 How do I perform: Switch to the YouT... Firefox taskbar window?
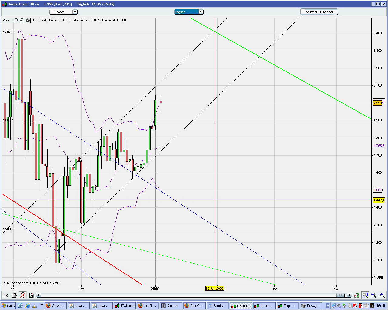(x=148, y=306)
